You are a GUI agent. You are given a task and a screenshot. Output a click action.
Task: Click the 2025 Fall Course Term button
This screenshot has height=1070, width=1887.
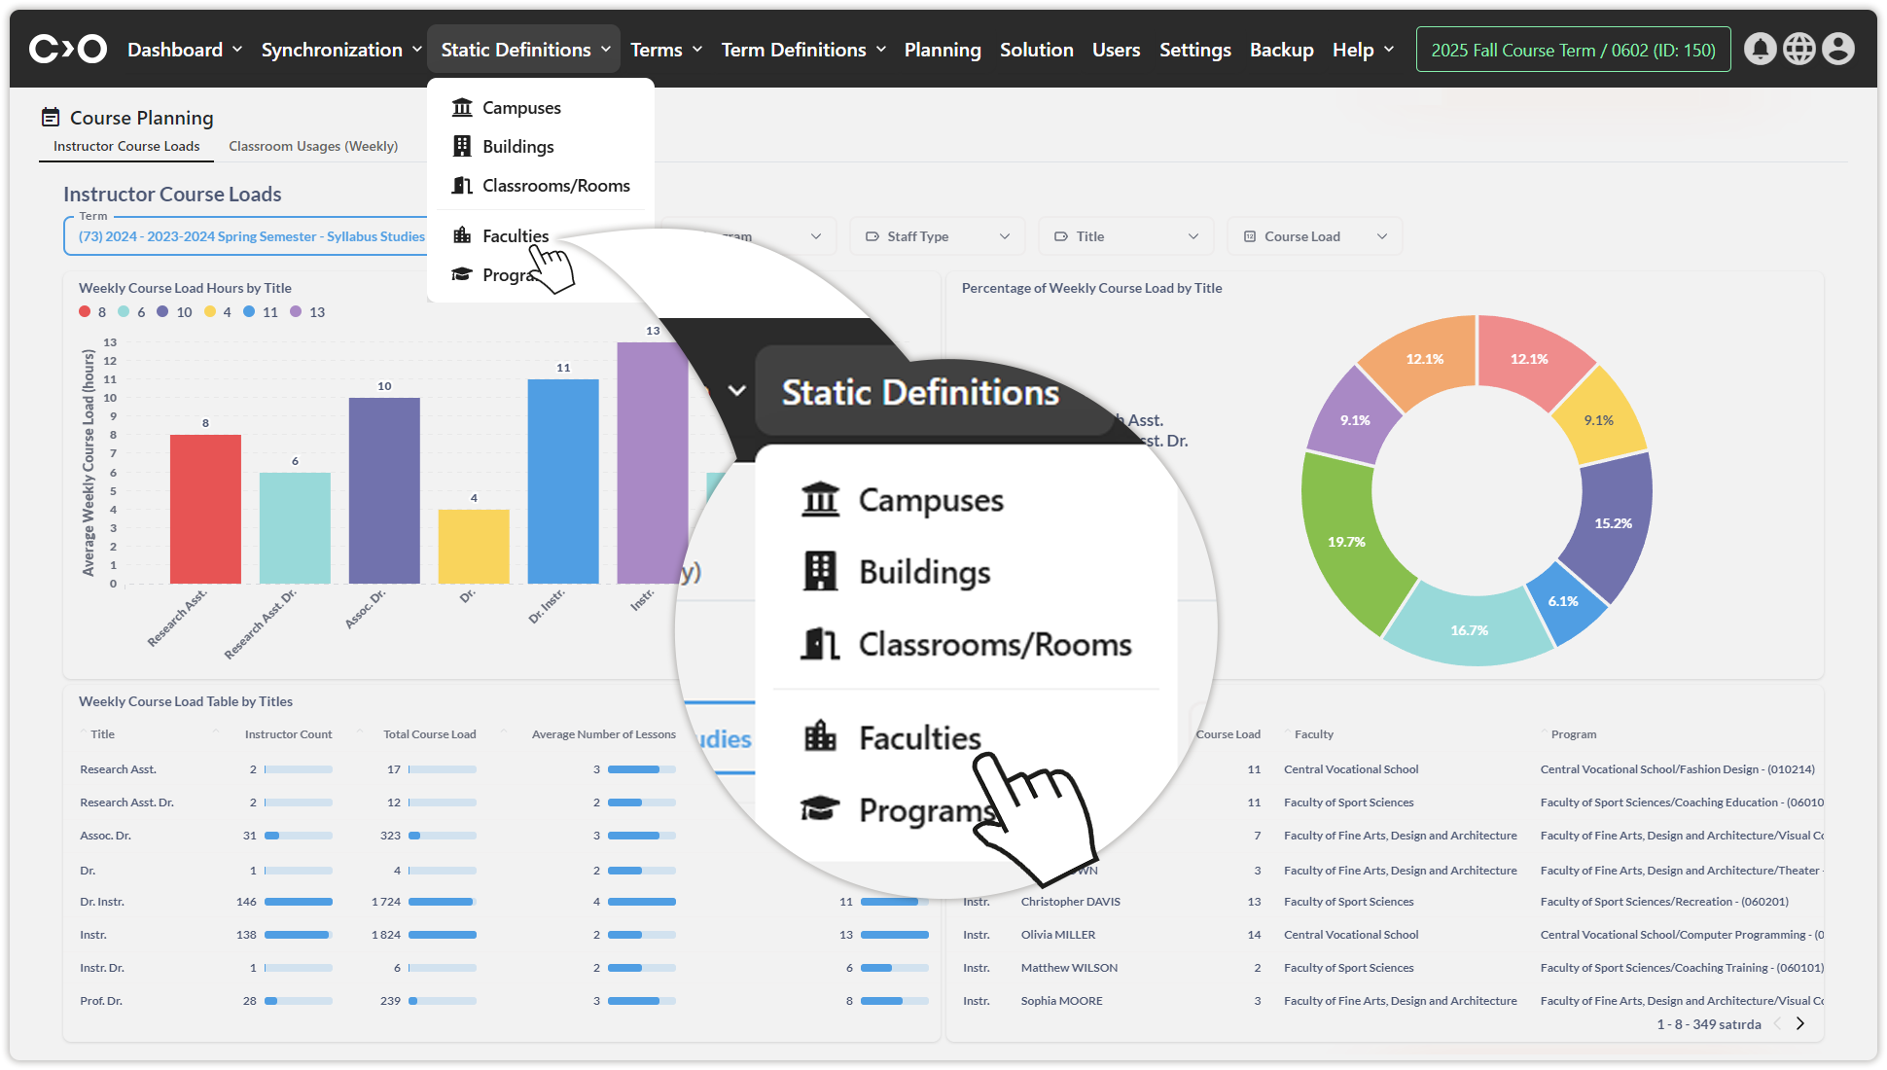(1573, 50)
